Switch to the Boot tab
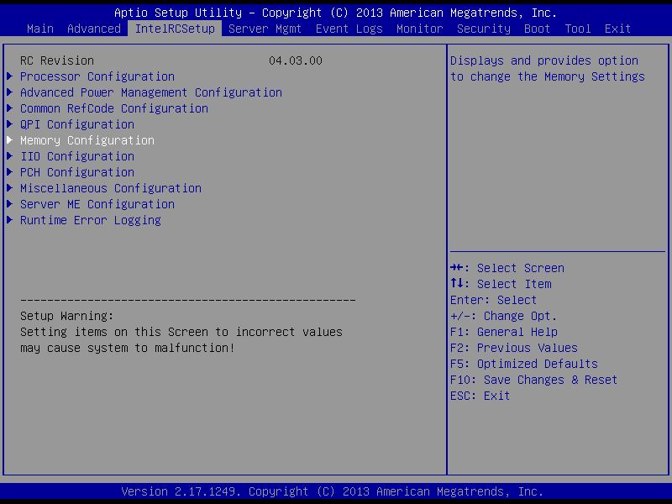Viewport: 672px width, 504px height. [538, 29]
